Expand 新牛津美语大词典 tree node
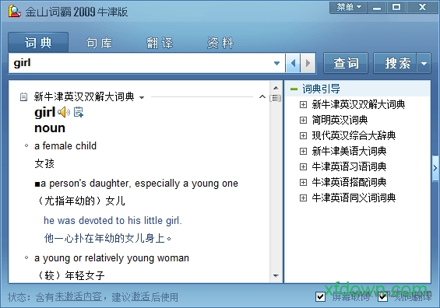The height and width of the screenshot is (308, 440). (303, 152)
